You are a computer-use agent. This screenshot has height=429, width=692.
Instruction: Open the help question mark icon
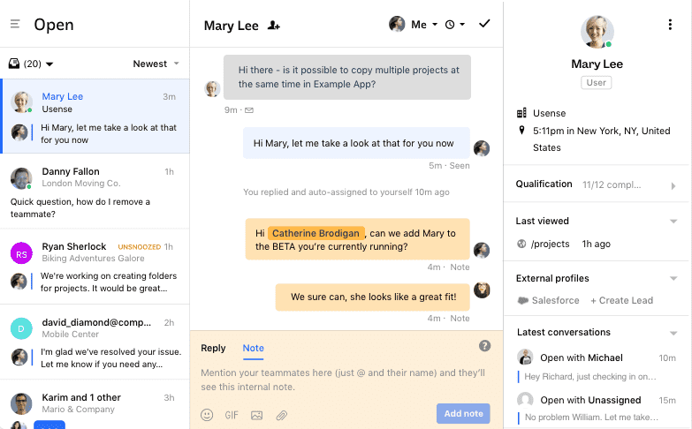tap(484, 346)
